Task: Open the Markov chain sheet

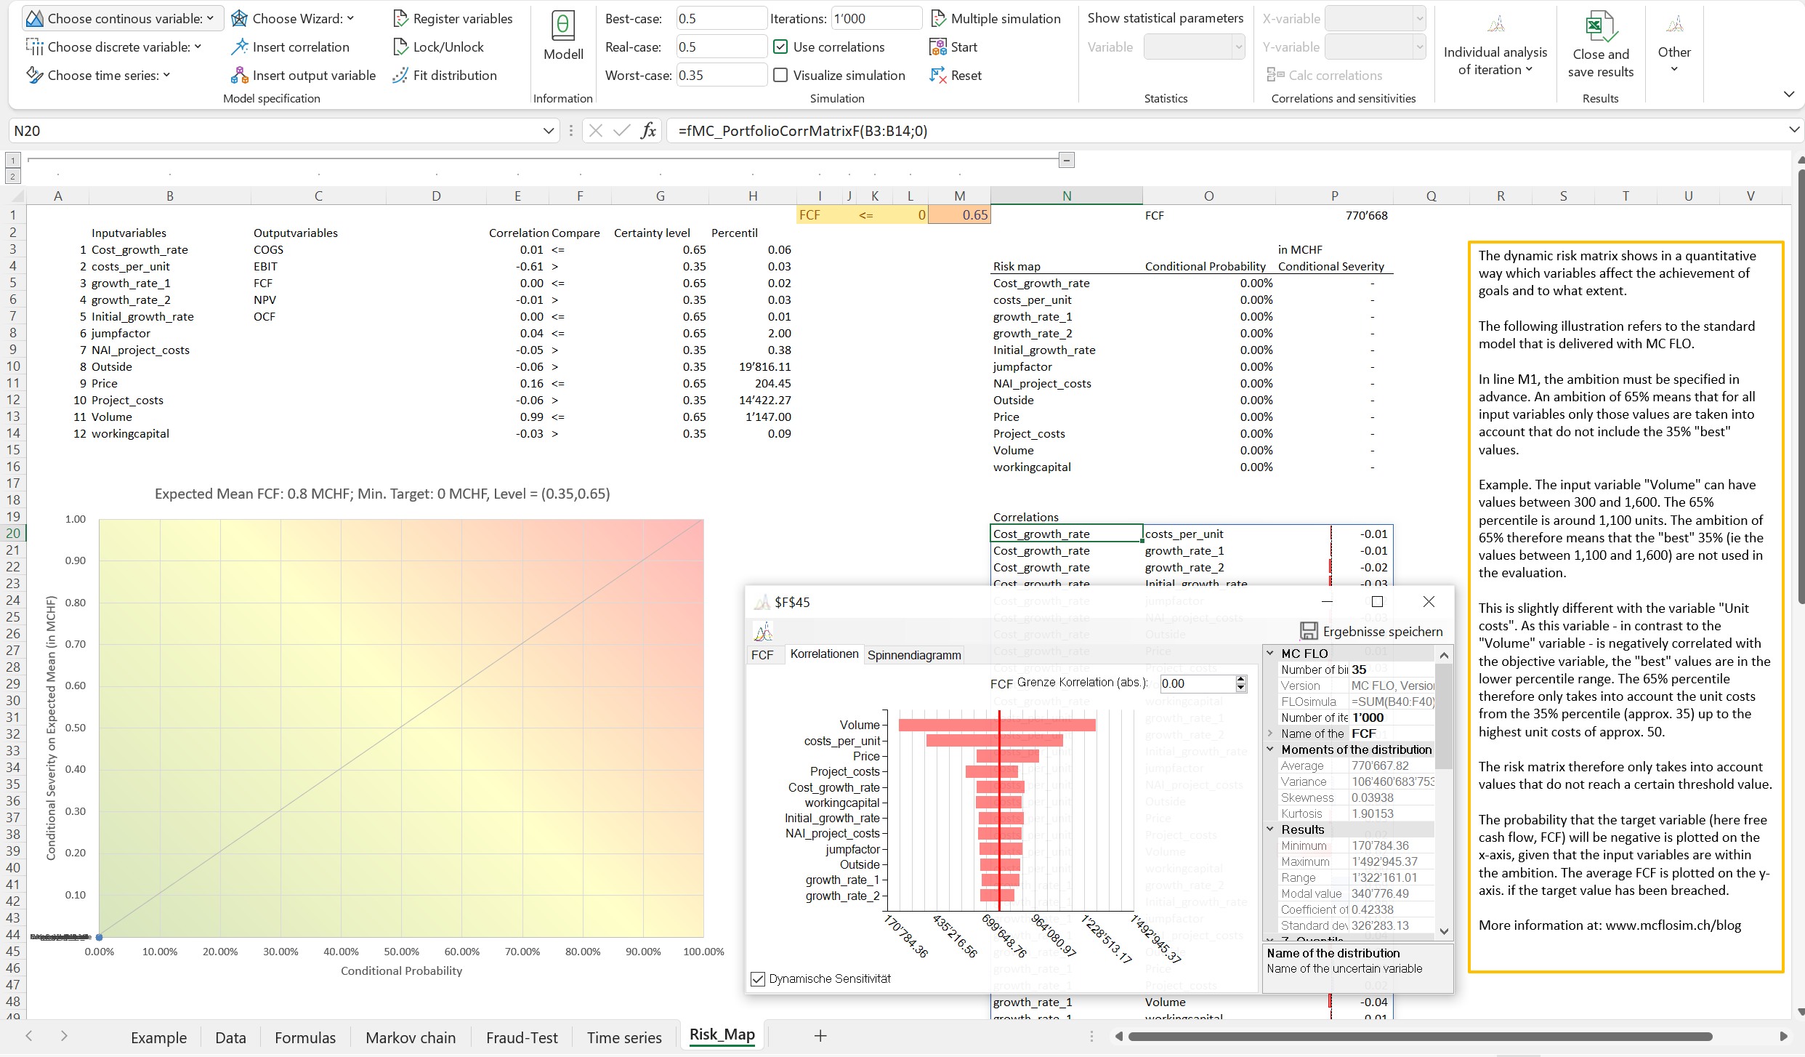Action: pyautogui.click(x=410, y=1037)
